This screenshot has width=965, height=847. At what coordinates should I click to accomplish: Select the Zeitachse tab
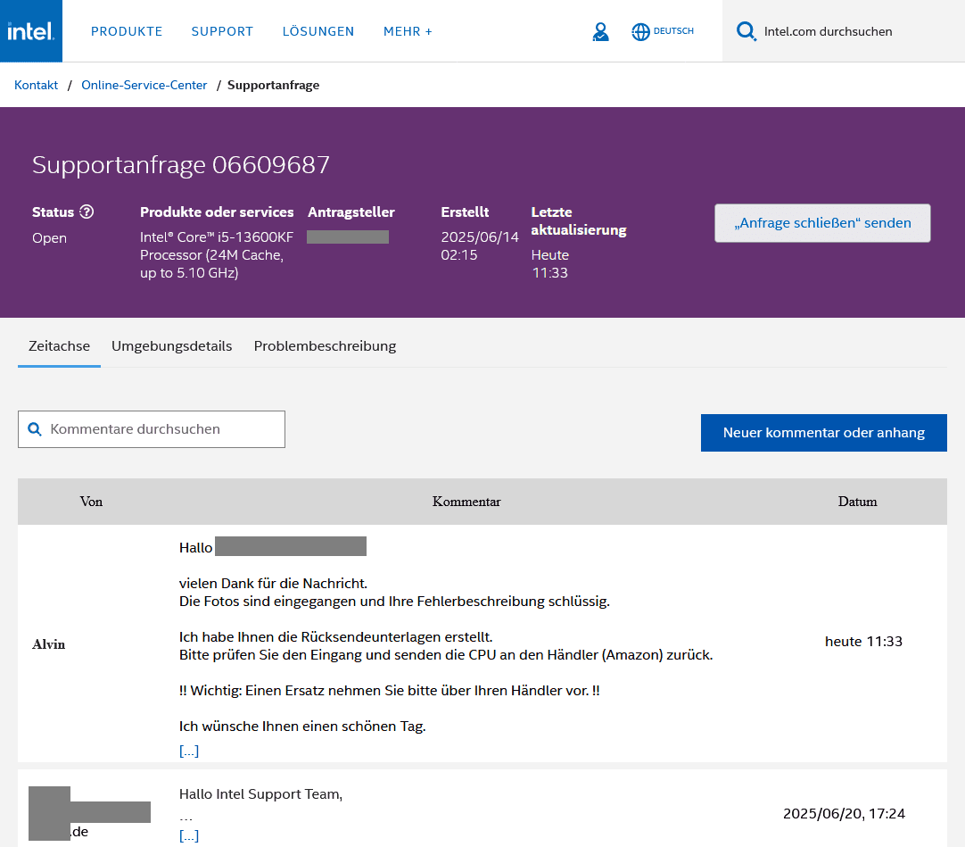click(59, 346)
